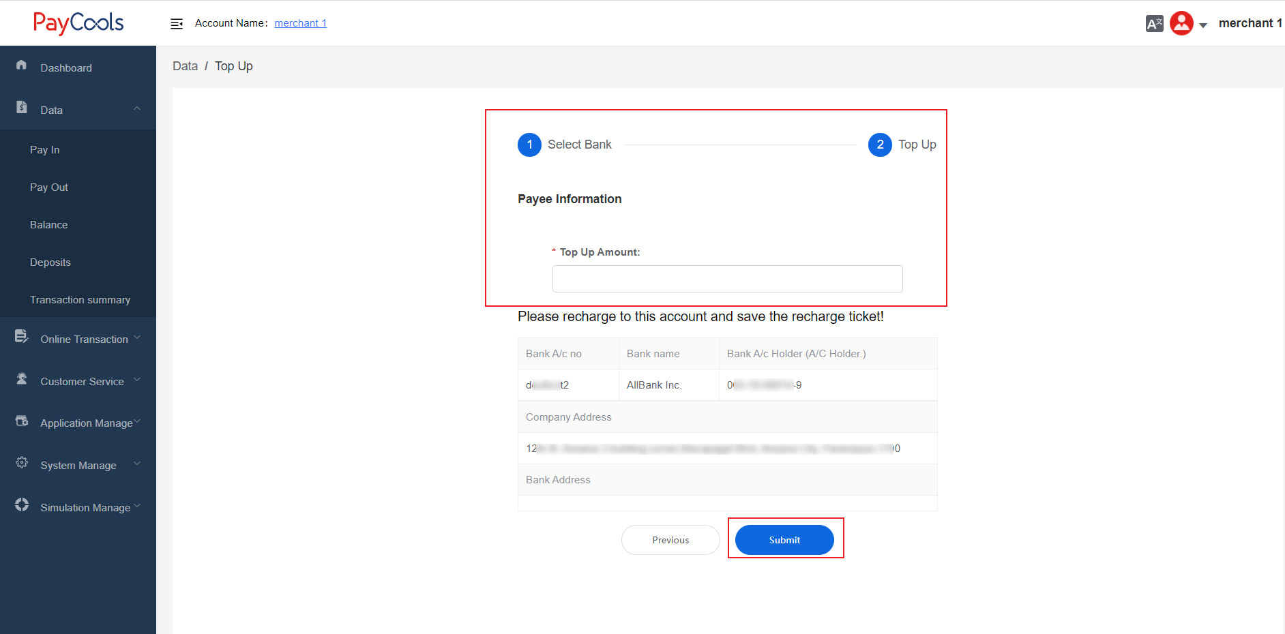
Task: Open the user account dropdown arrow
Action: click(x=1203, y=25)
